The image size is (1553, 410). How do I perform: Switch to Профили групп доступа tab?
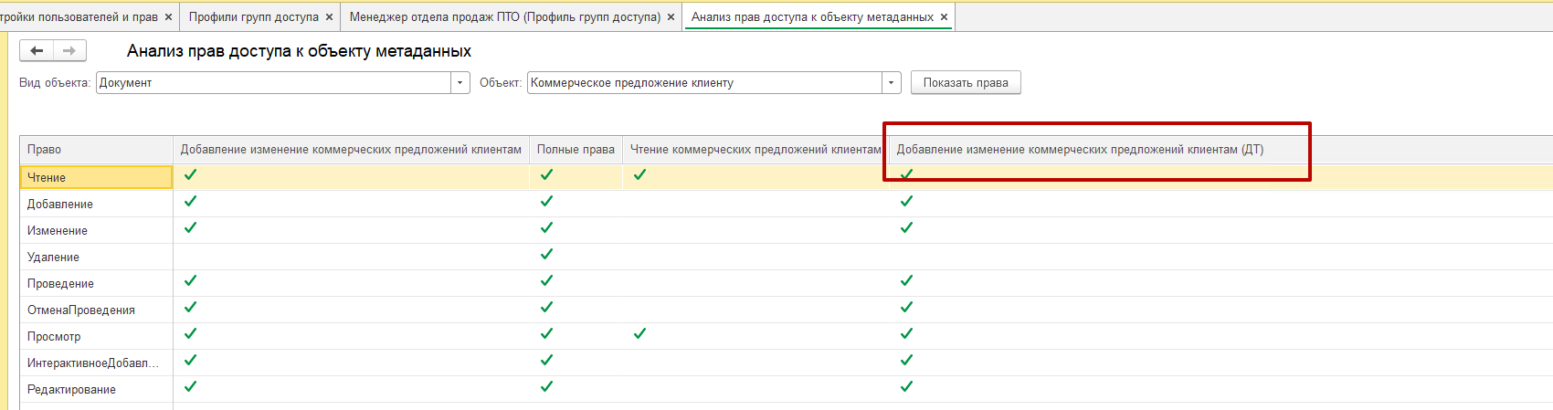click(254, 17)
